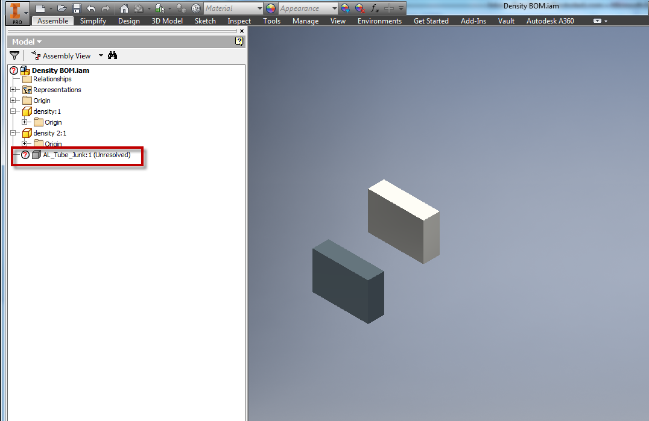Click the Clear appearance override icon
The width and height of the screenshot is (649, 421).
tap(359, 8)
